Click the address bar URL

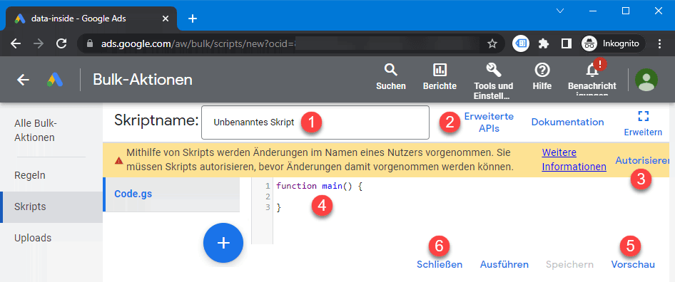click(198, 43)
